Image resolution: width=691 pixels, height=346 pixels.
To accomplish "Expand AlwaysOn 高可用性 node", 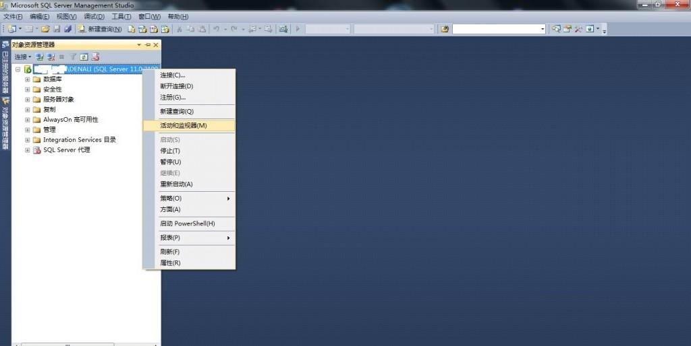I will [x=27, y=120].
